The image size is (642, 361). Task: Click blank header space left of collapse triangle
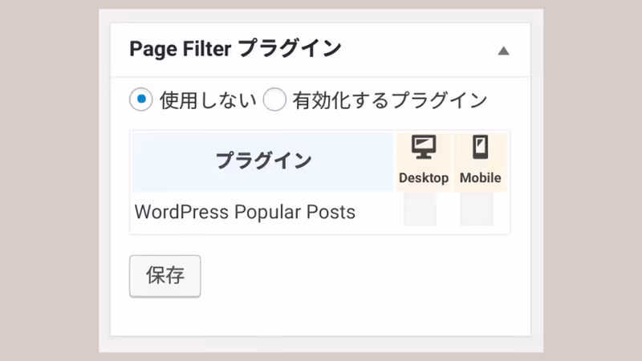[417, 50]
